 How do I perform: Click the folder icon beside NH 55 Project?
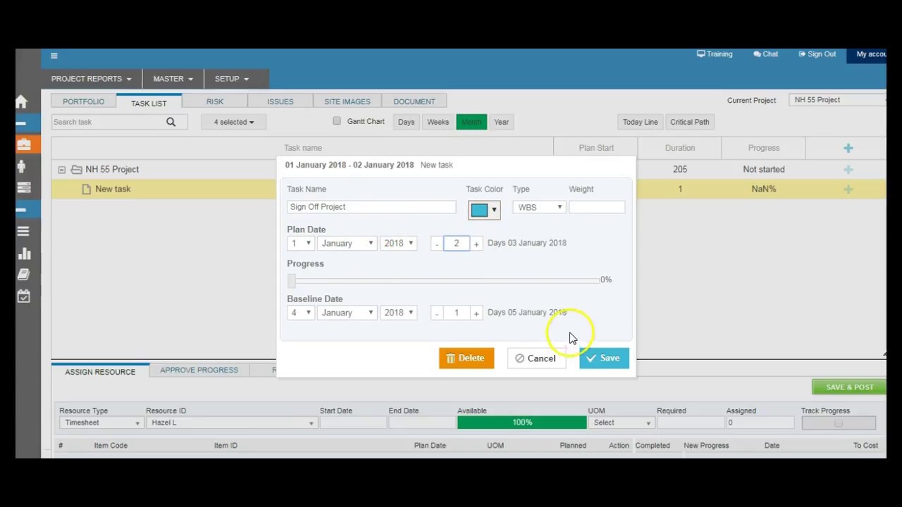click(x=76, y=169)
